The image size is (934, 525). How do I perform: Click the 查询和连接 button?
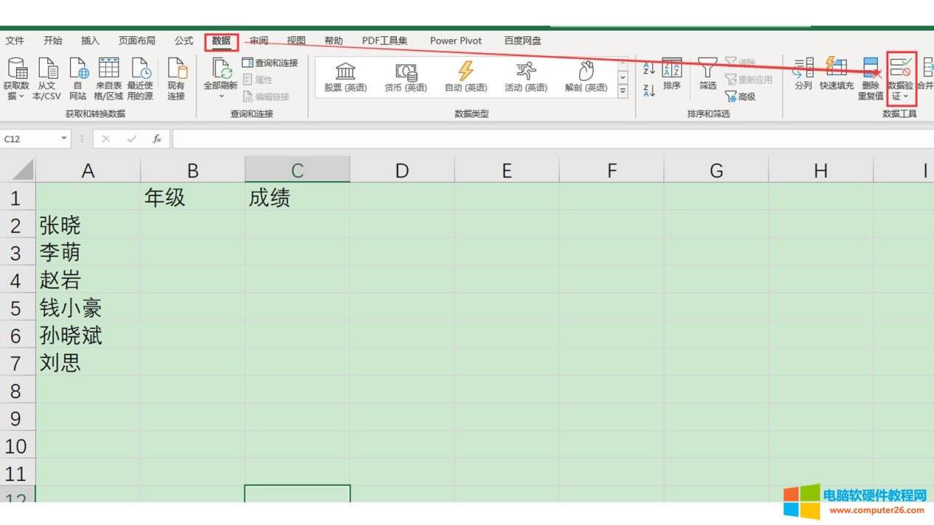point(270,63)
